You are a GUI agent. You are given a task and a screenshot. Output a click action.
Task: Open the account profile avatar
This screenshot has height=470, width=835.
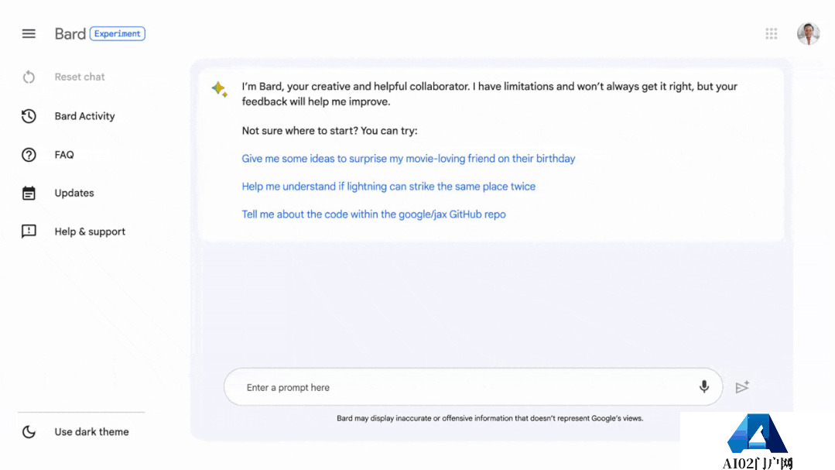pos(808,33)
